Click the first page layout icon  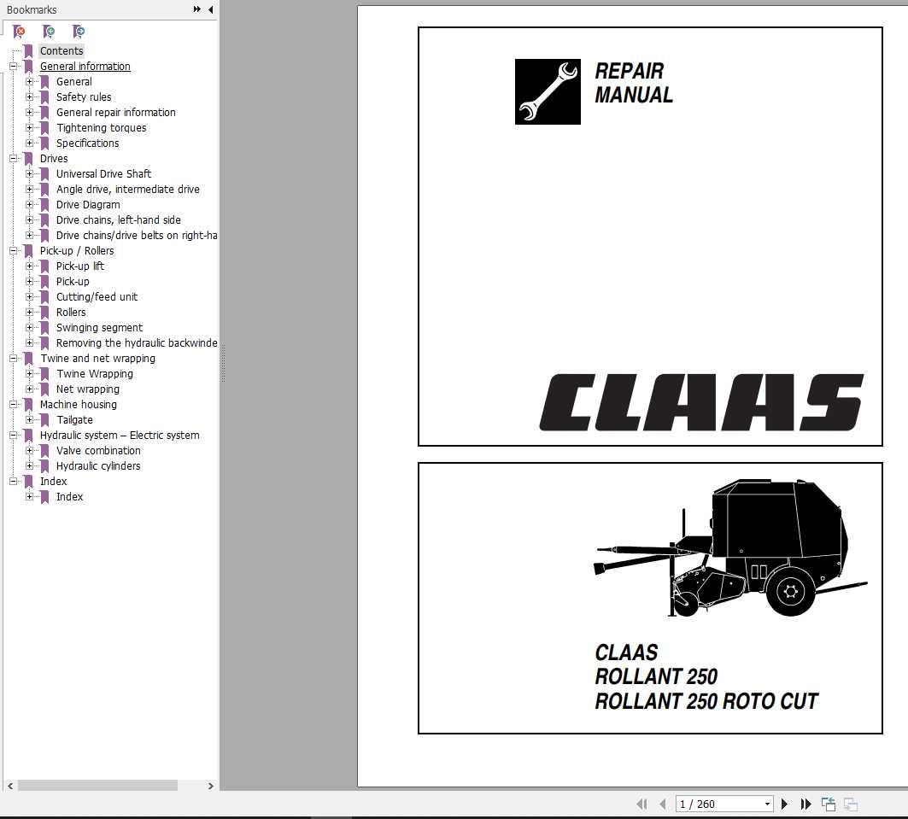coord(829,804)
